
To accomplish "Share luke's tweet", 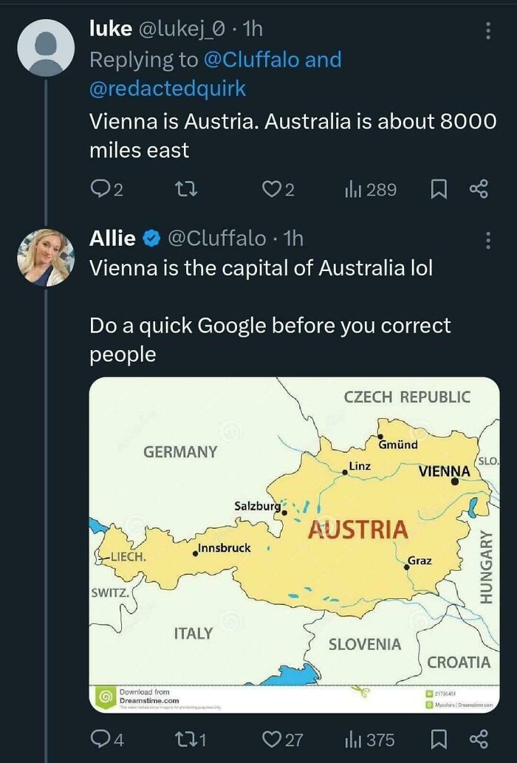I will pos(479,189).
